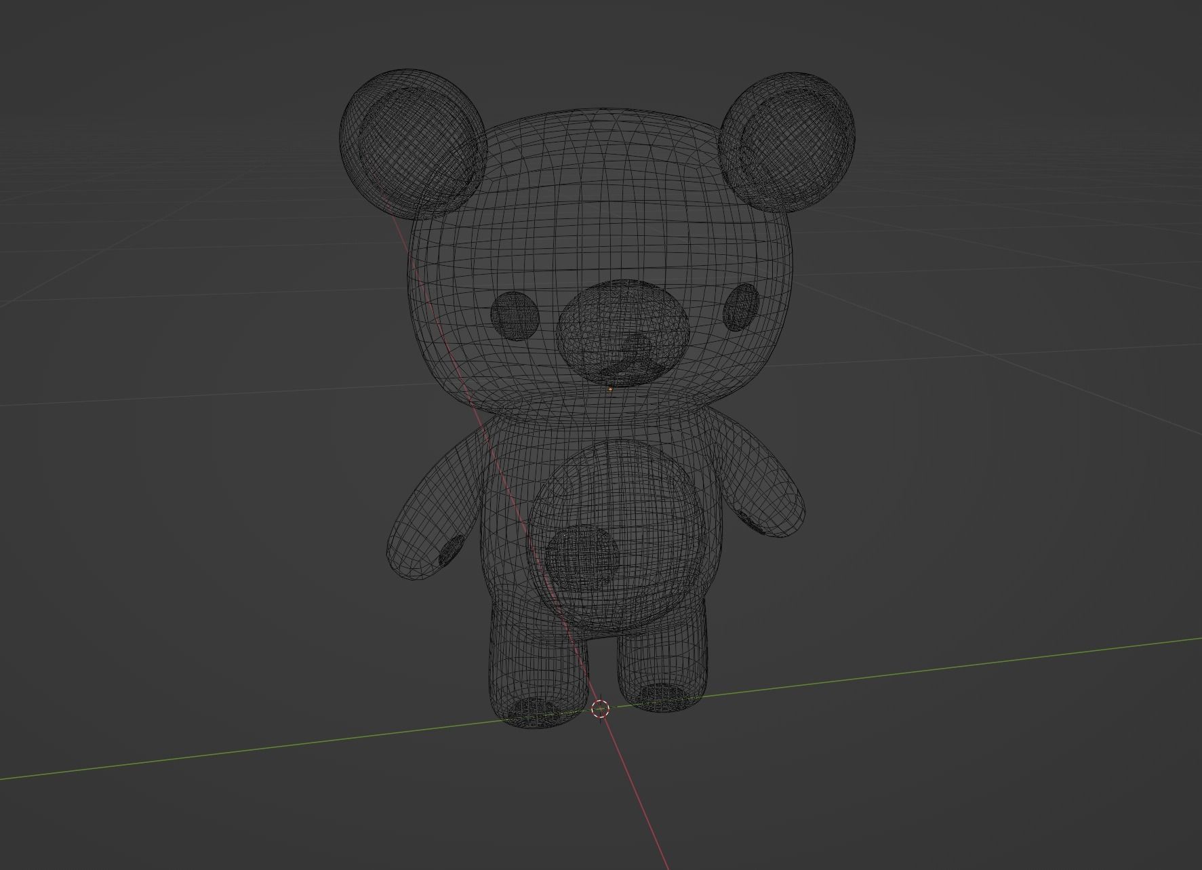Click the orange object origin dot below the muzzle
The height and width of the screenshot is (870, 1202).
610,389
